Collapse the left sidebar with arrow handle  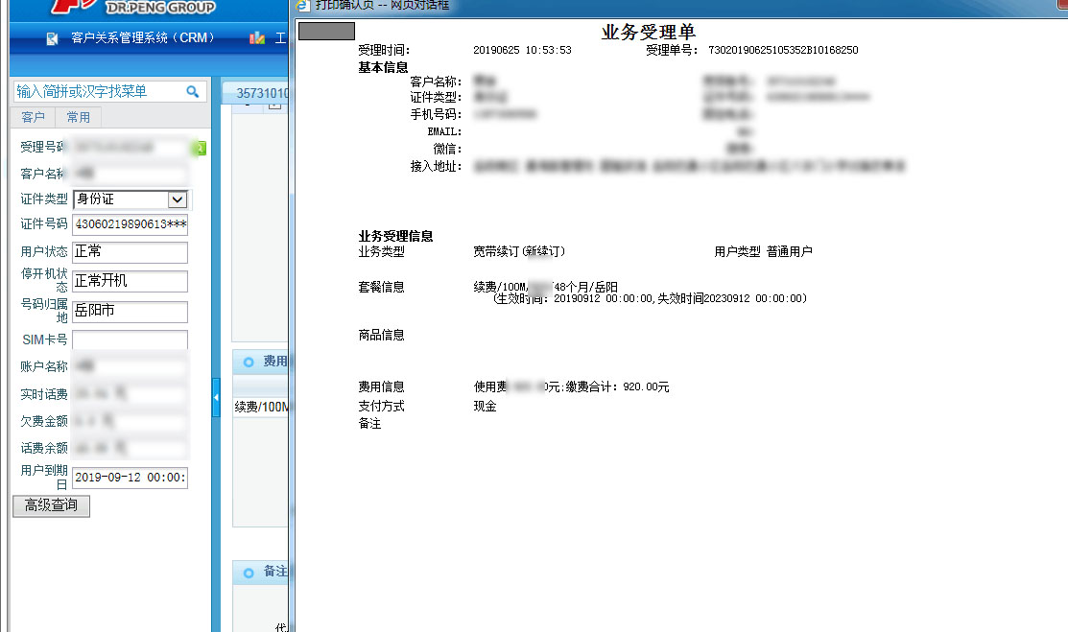[x=216, y=397]
